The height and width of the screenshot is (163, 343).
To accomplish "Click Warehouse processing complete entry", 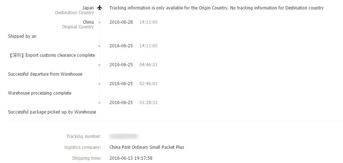I will coord(40,93).
